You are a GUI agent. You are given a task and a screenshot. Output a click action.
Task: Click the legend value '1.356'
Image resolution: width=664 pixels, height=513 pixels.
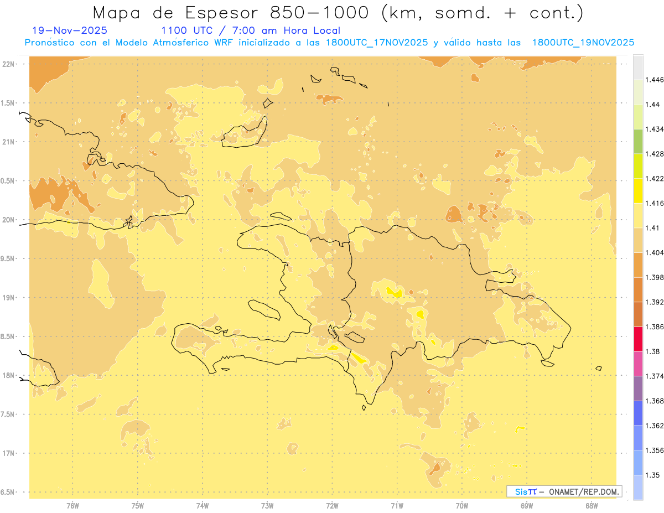point(654,450)
